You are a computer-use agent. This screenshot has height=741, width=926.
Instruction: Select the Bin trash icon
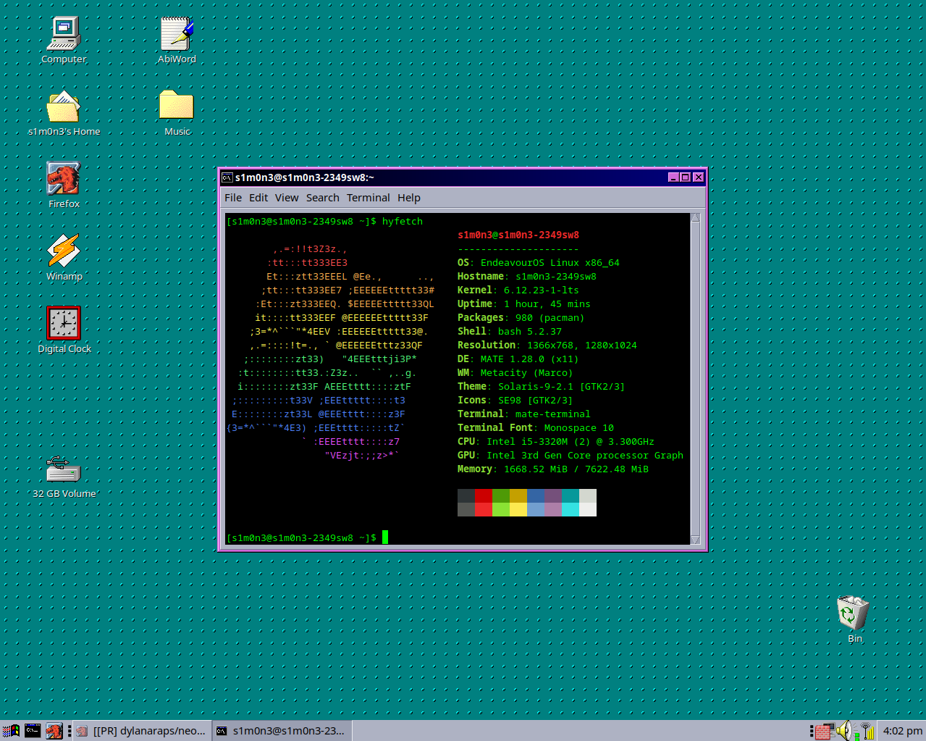coord(854,614)
